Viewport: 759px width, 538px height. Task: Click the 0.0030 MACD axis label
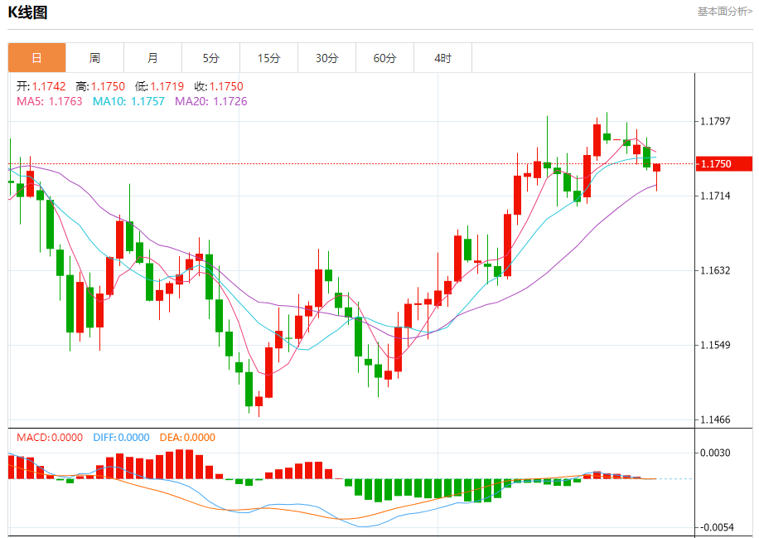(x=714, y=453)
